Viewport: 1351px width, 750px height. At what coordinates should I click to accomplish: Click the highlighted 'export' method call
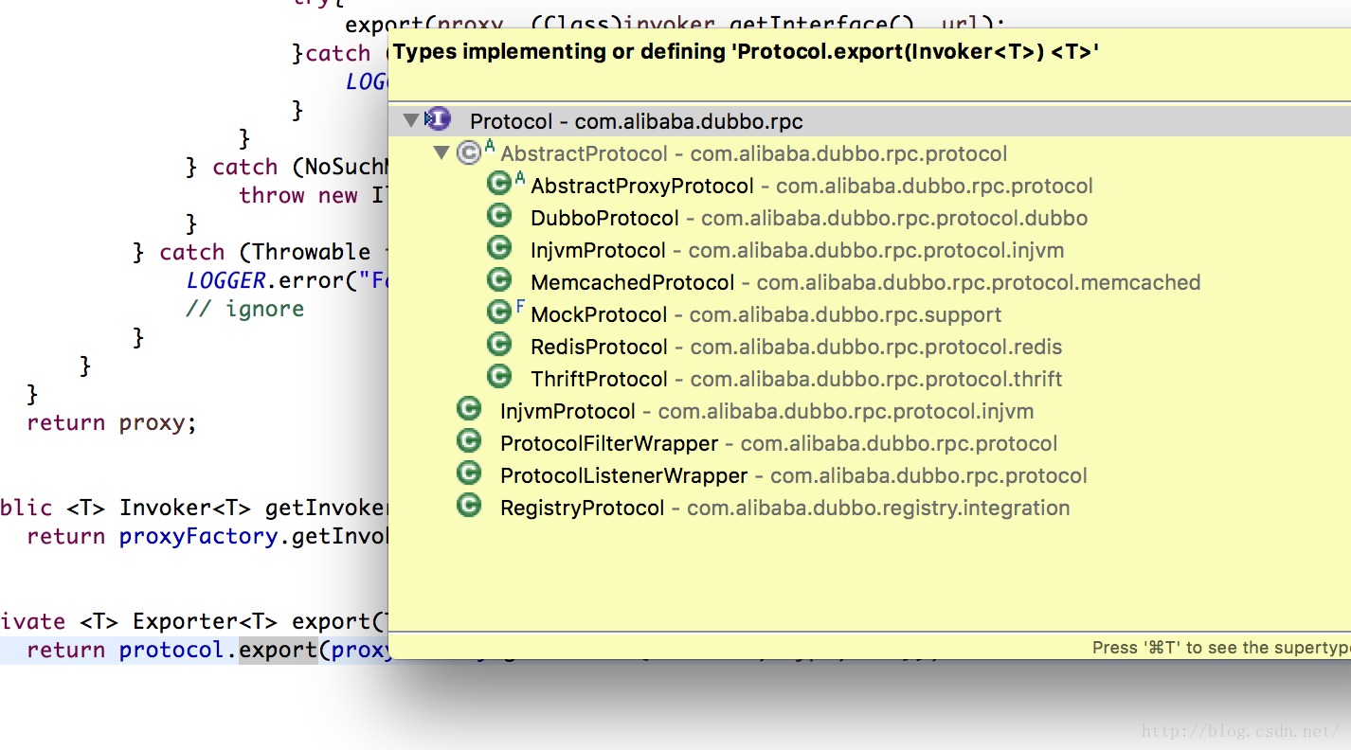[x=279, y=650]
